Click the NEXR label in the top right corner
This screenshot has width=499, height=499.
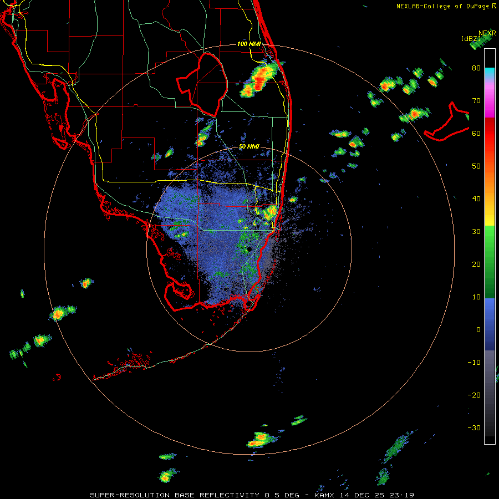click(487, 33)
